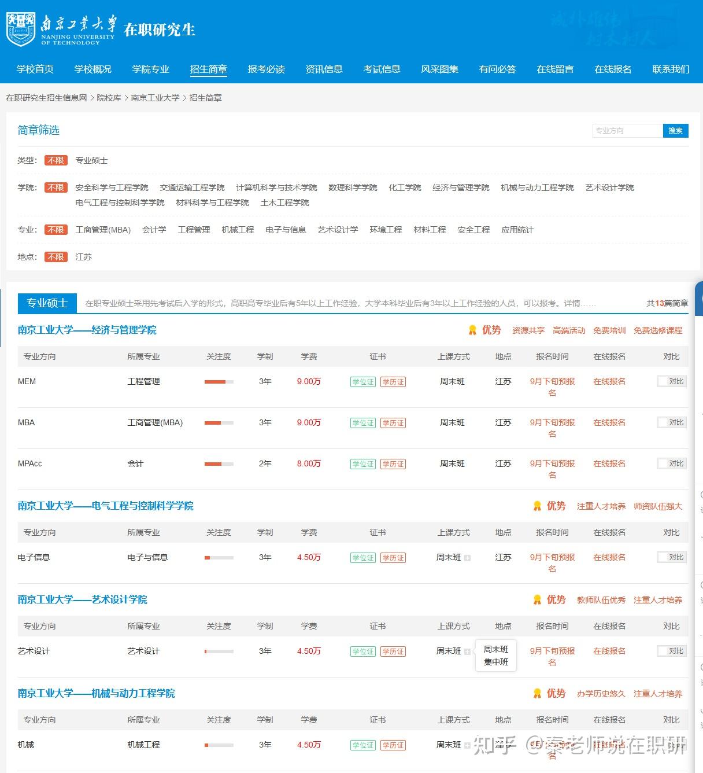Filter by 江苏 location

[83, 257]
